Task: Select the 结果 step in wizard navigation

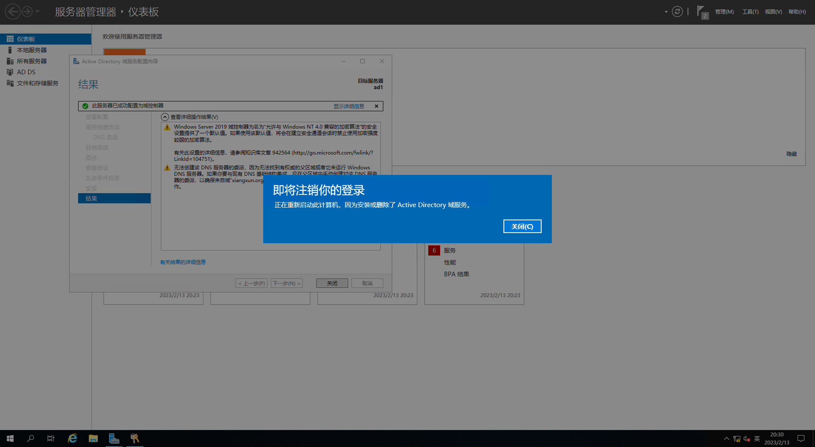Action: pos(114,198)
